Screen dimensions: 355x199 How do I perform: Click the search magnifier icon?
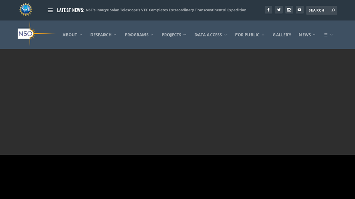[x=333, y=10]
